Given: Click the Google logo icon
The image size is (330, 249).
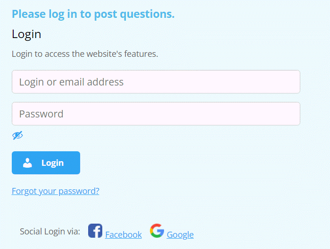Looking at the screenshot, I should tap(157, 231).
